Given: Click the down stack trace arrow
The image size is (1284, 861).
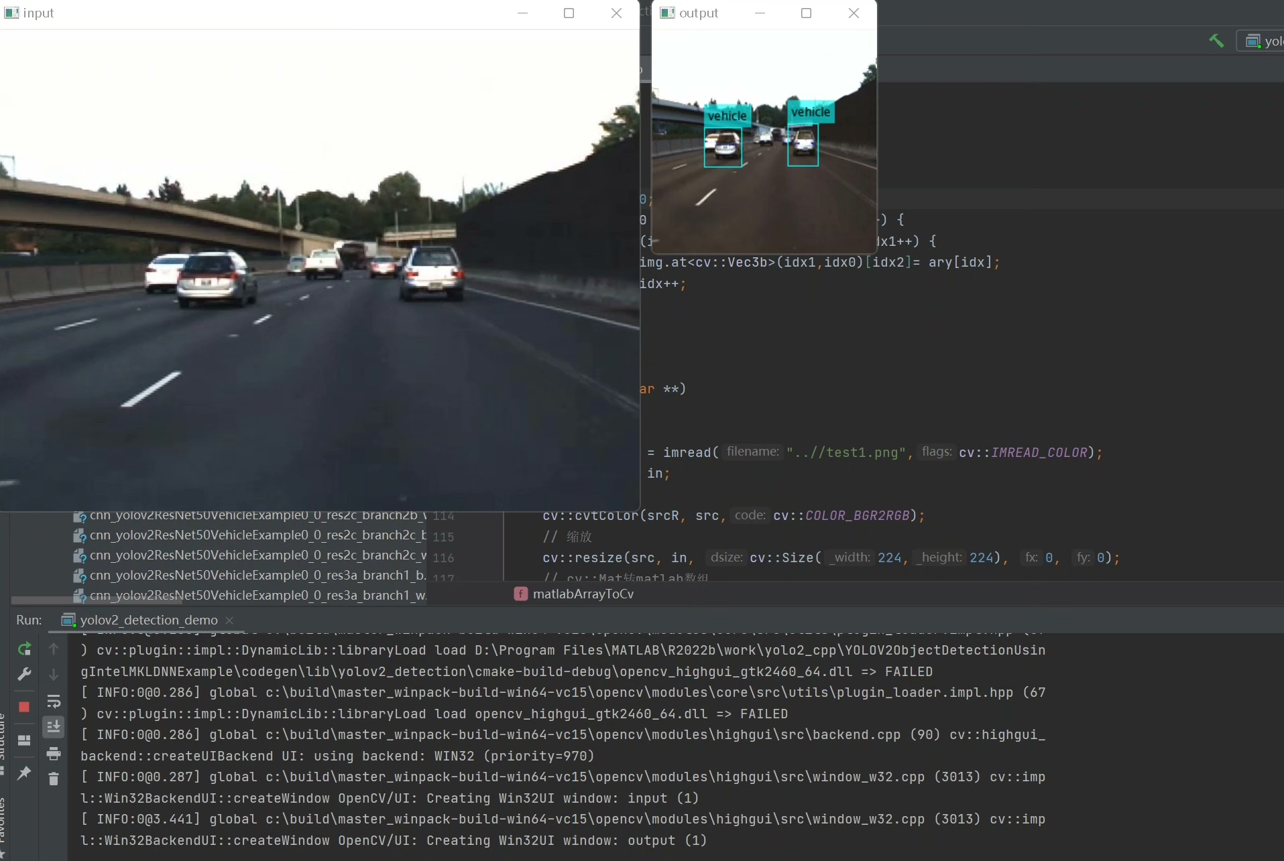Looking at the screenshot, I should click(x=54, y=674).
